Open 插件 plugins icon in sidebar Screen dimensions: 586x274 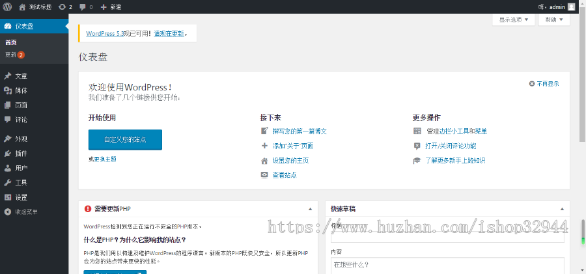point(7,154)
